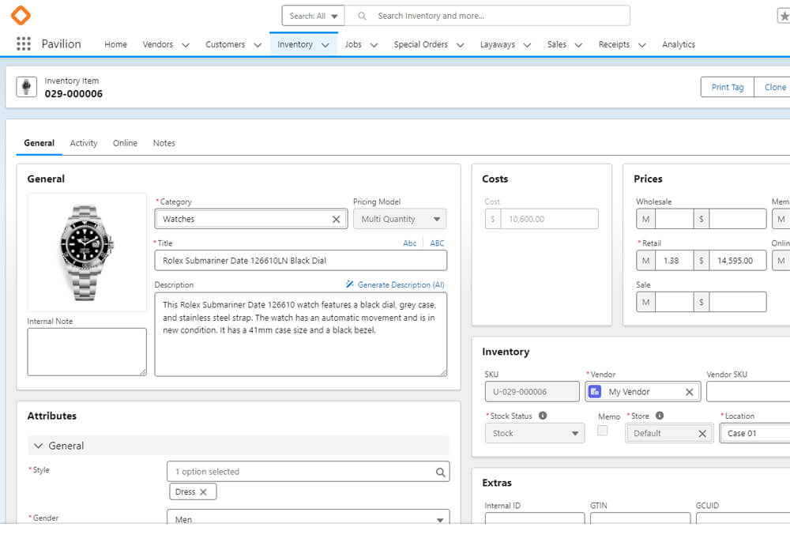
Task: Open the Stock Status dropdown
Action: click(x=535, y=434)
